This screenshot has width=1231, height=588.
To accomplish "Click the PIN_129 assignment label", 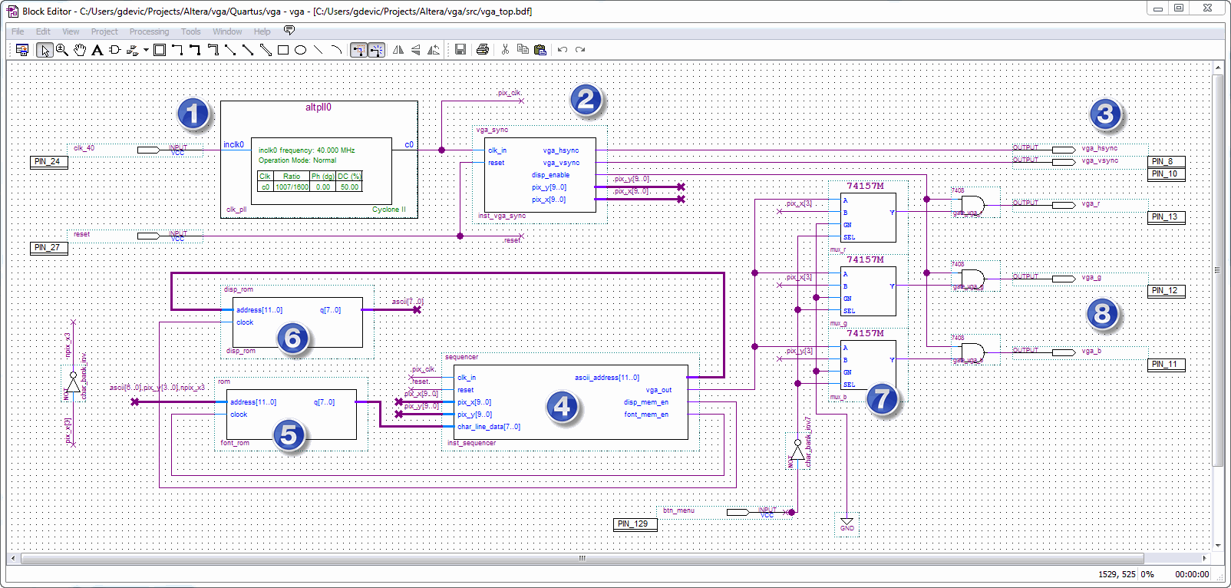I will (635, 524).
